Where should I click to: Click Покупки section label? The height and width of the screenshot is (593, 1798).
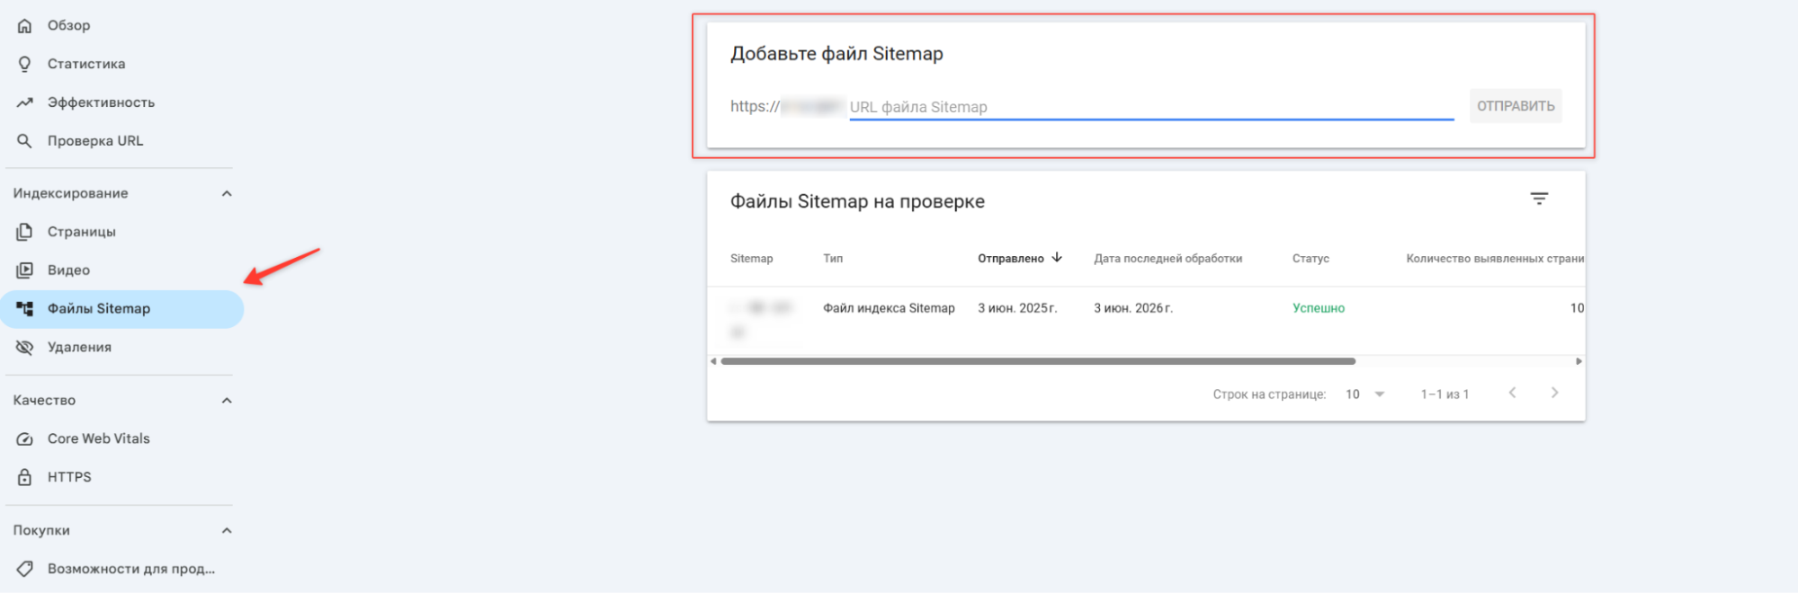tap(41, 531)
